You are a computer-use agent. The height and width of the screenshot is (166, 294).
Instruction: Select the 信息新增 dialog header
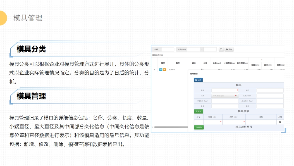point(194,73)
